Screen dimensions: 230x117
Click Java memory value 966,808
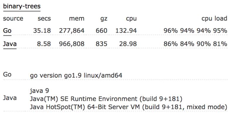[x=72, y=44]
